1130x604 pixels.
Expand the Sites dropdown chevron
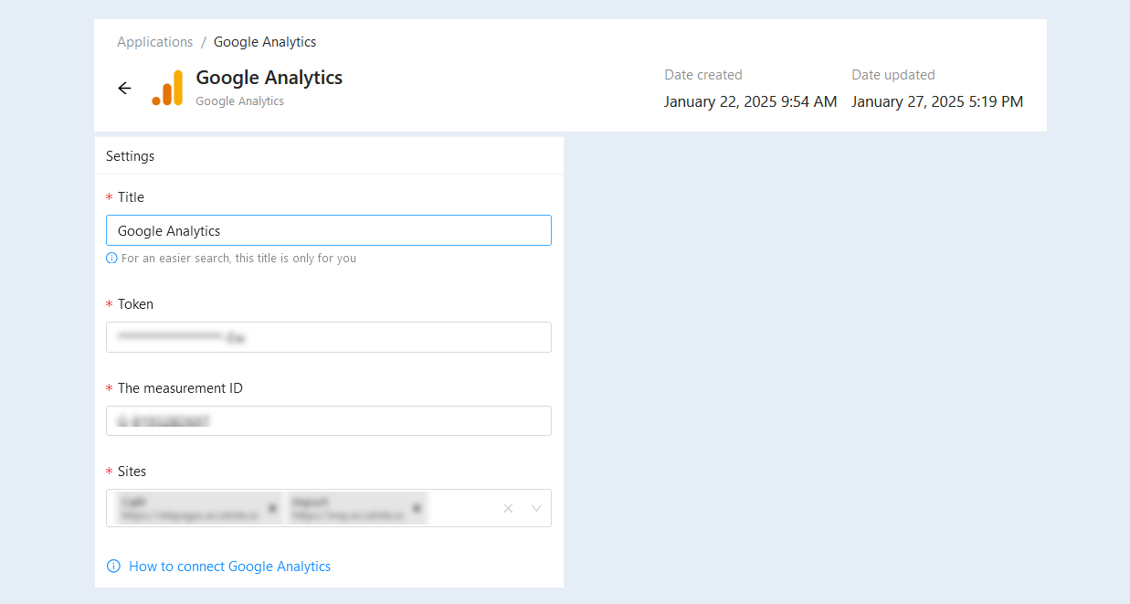click(x=536, y=508)
